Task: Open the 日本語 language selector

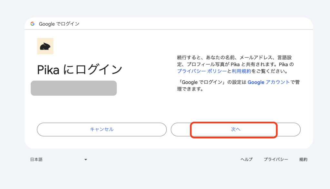Action: (x=36, y=159)
